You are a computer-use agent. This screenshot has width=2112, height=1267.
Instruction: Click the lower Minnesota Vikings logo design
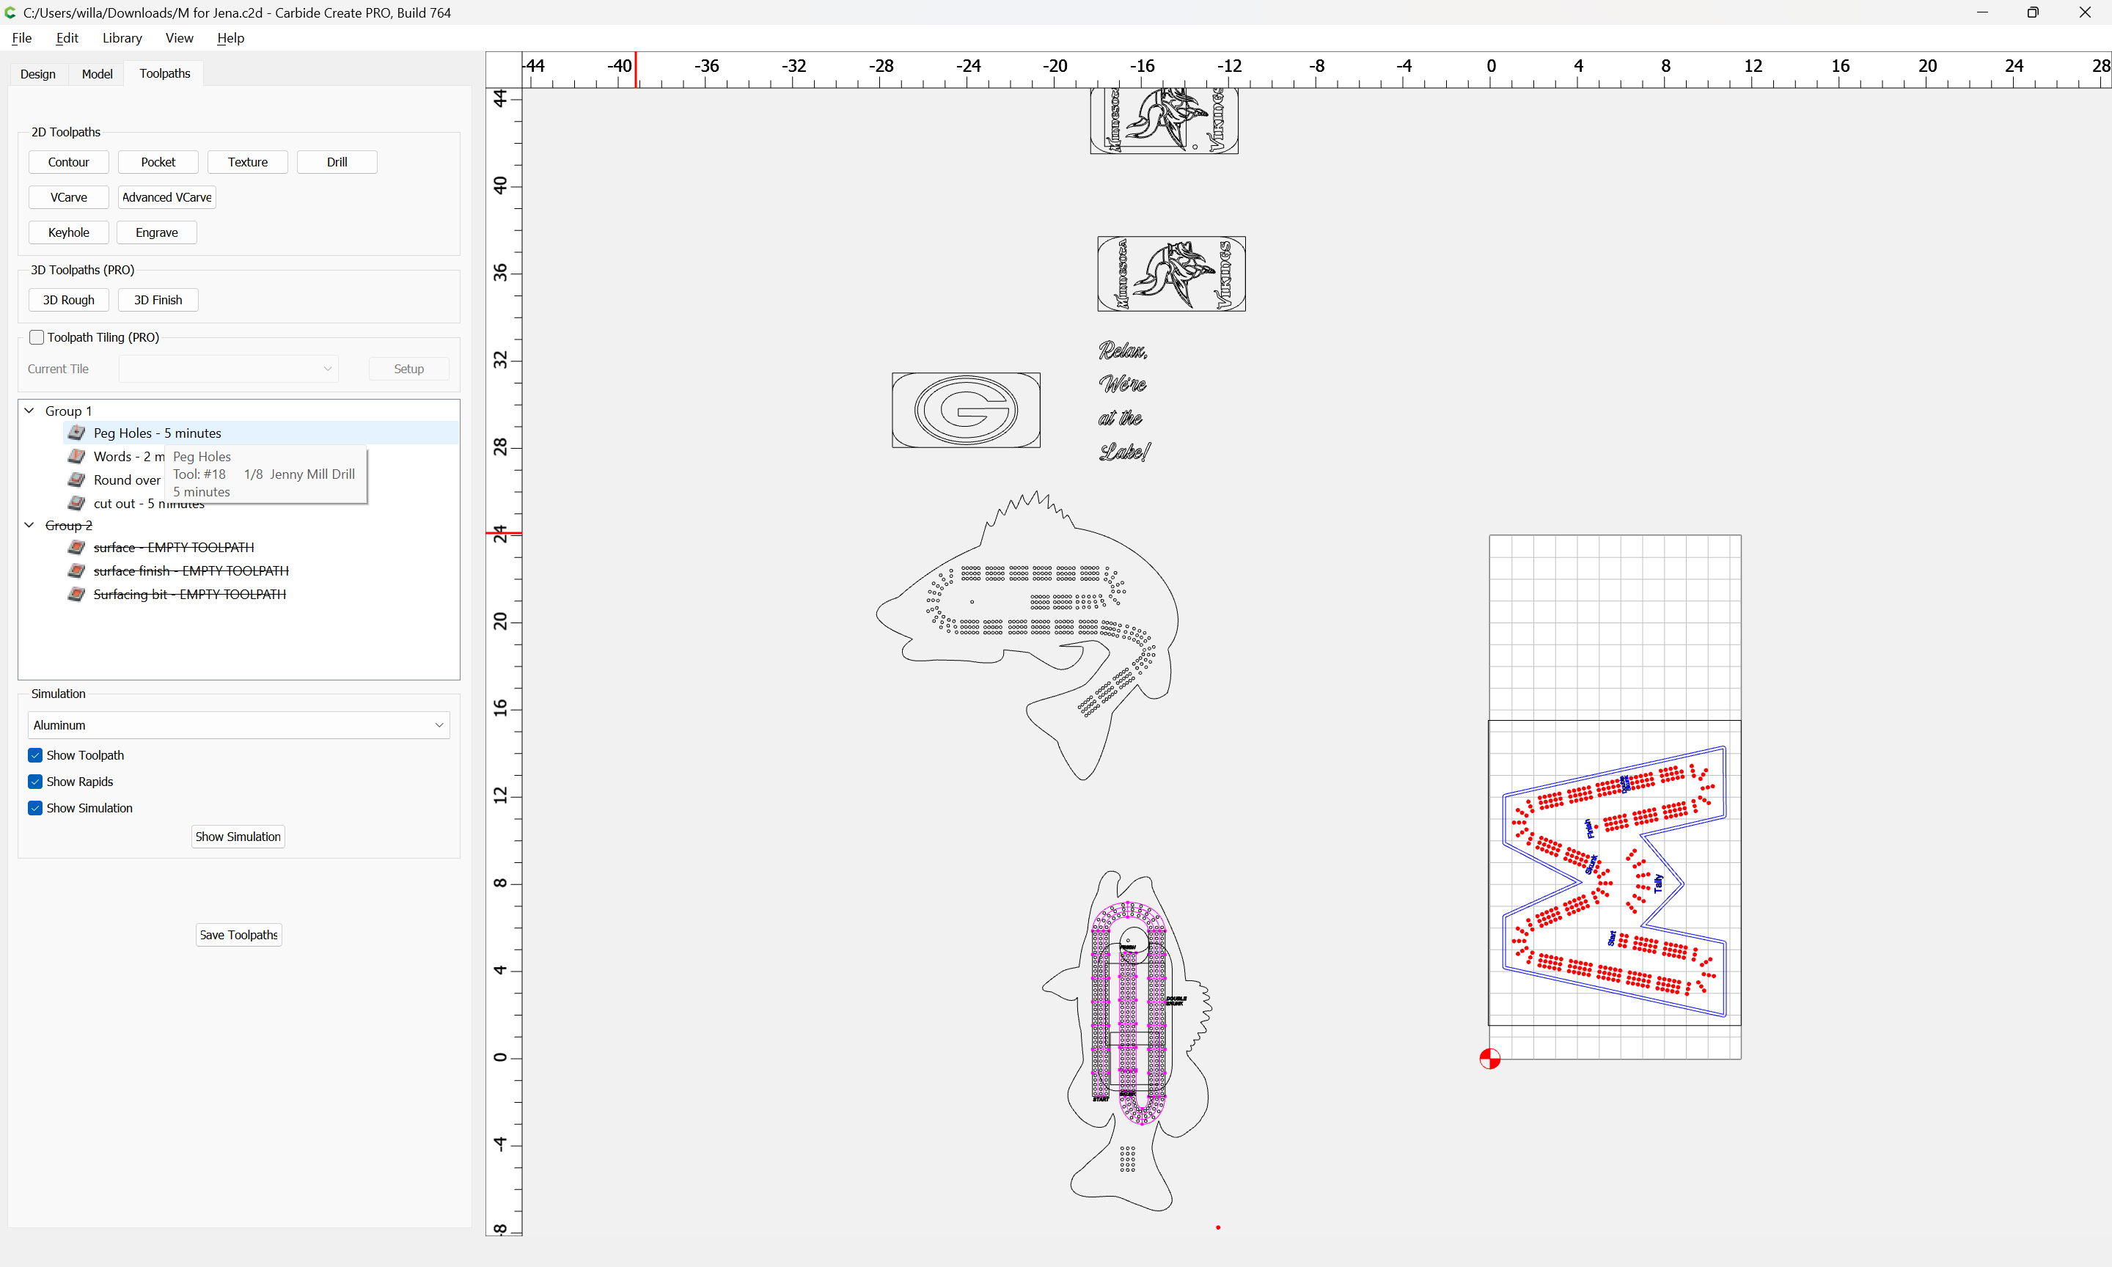(x=1171, y=274)
